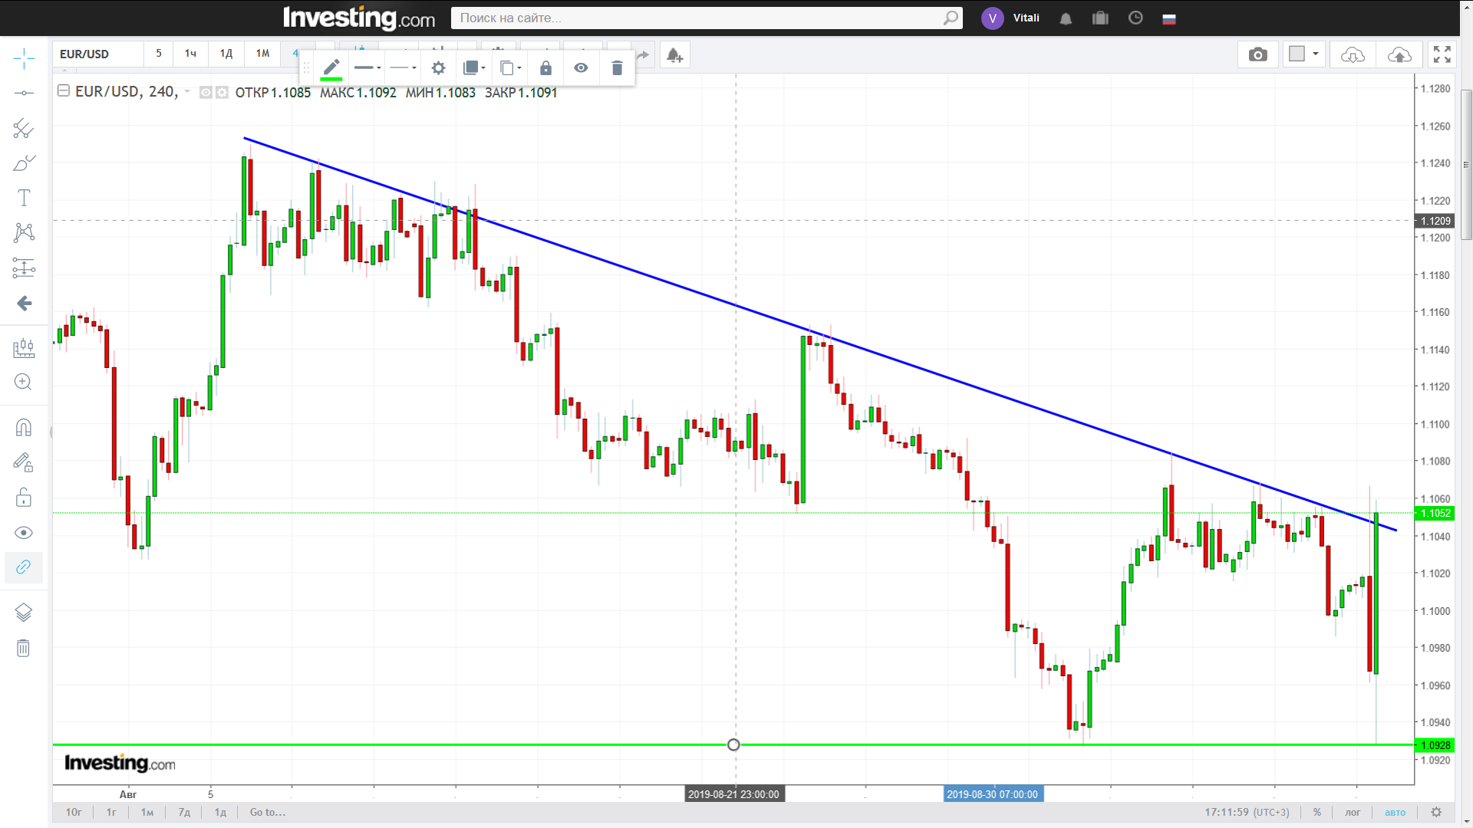1473x828 pixels.
Task: Switch to 1Д timeframe
Action: click(226, 54)
